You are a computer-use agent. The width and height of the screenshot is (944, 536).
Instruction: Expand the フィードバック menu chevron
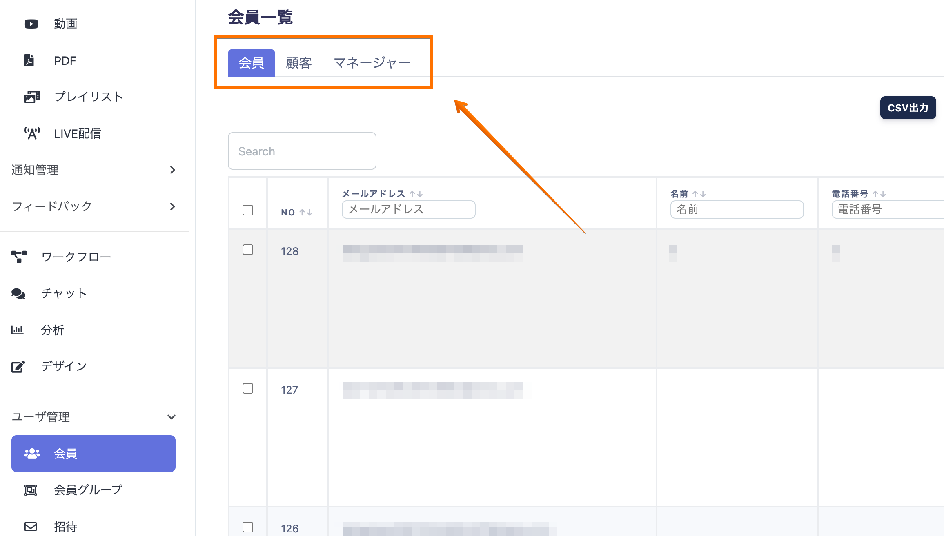click(x=172, y=206)
